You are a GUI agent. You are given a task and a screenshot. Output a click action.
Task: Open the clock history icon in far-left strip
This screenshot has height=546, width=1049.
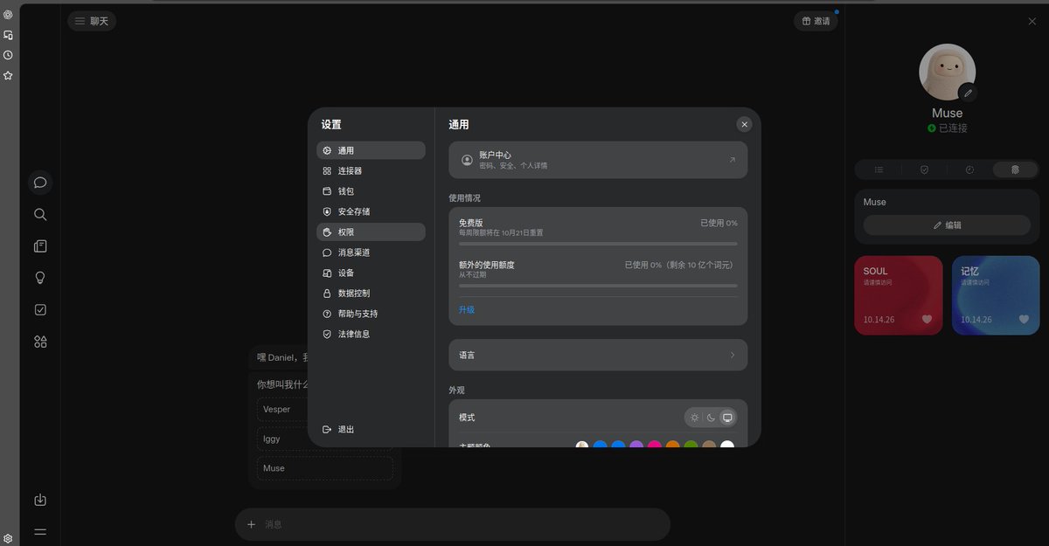[x=8, y=55]
